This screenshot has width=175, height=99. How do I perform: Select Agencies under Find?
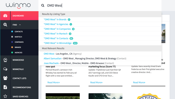pos(18,53)
